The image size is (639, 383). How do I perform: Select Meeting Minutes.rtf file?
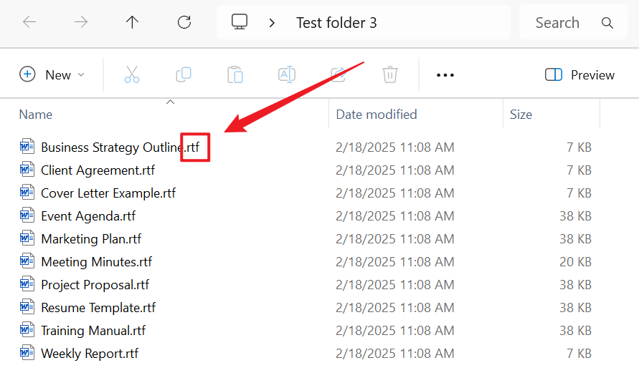click(97, 261)
